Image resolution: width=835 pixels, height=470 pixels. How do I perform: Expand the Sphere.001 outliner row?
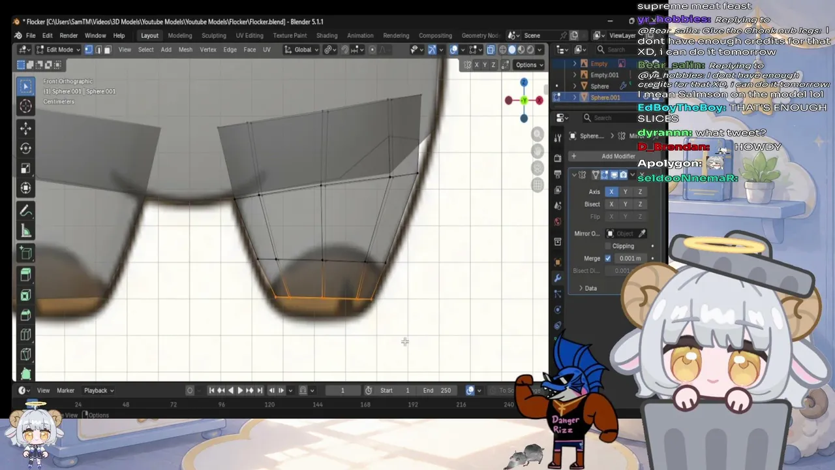(x=575, y=97)
